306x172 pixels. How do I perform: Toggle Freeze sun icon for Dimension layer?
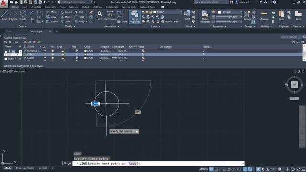[52, 51]
